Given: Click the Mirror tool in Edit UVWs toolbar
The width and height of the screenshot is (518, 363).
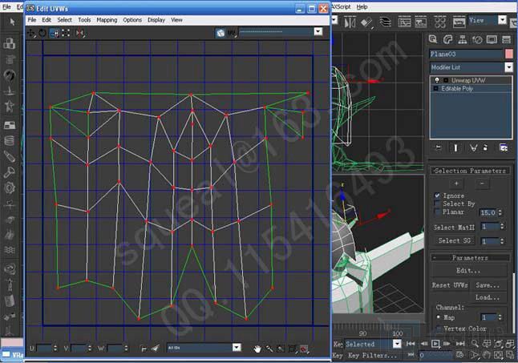Looking at the screenshot, I should click(80, 33).
